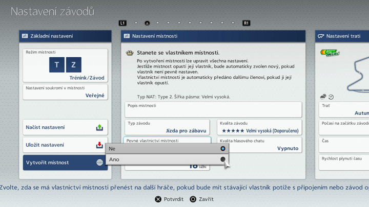Click the weather icon above Trať
Screen dimensions: 369x207
pyautogui.click(x=323, y=97)
